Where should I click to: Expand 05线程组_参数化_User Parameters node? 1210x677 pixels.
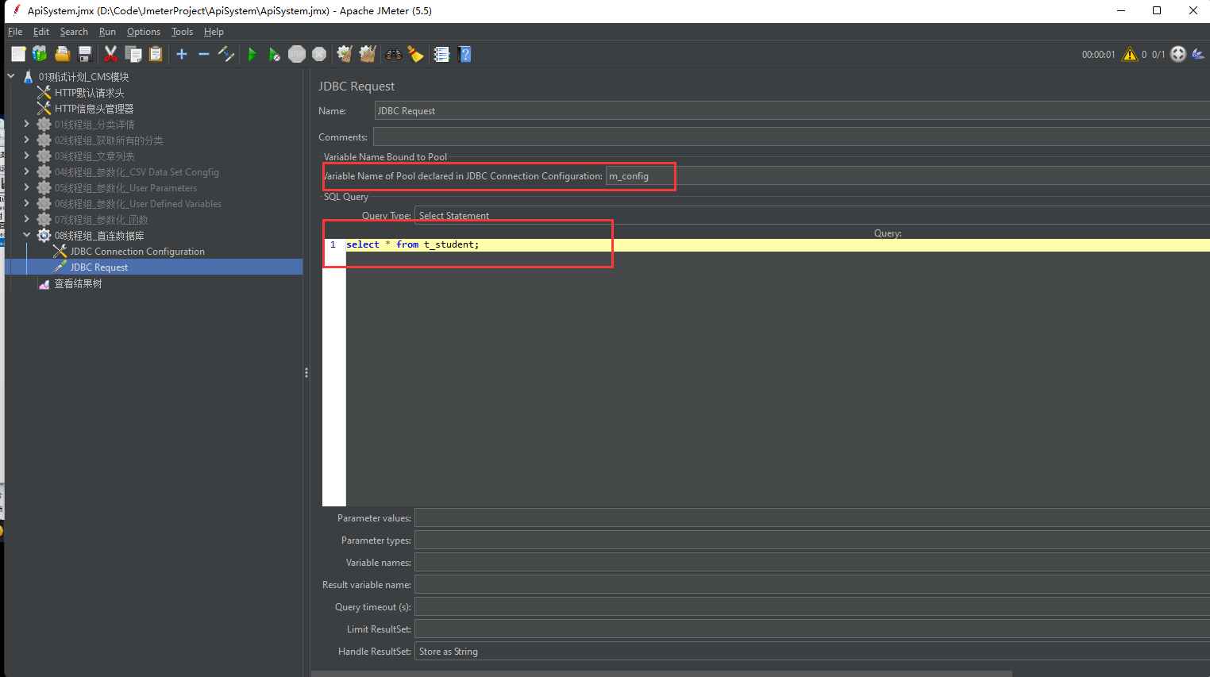(26, 187)
